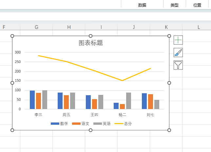
Task: Click the 英语 legend entry
Action: coord(102,123)
